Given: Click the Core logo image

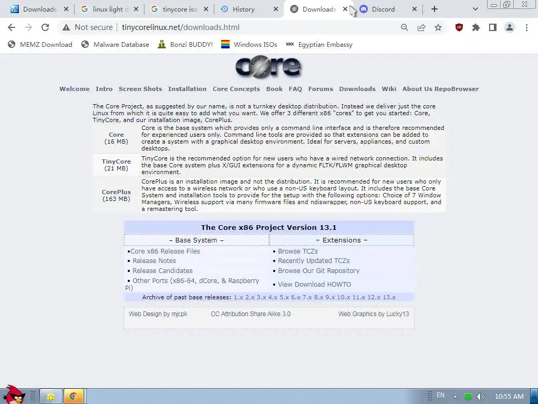Looking at the screenshot, I should 268,67.
